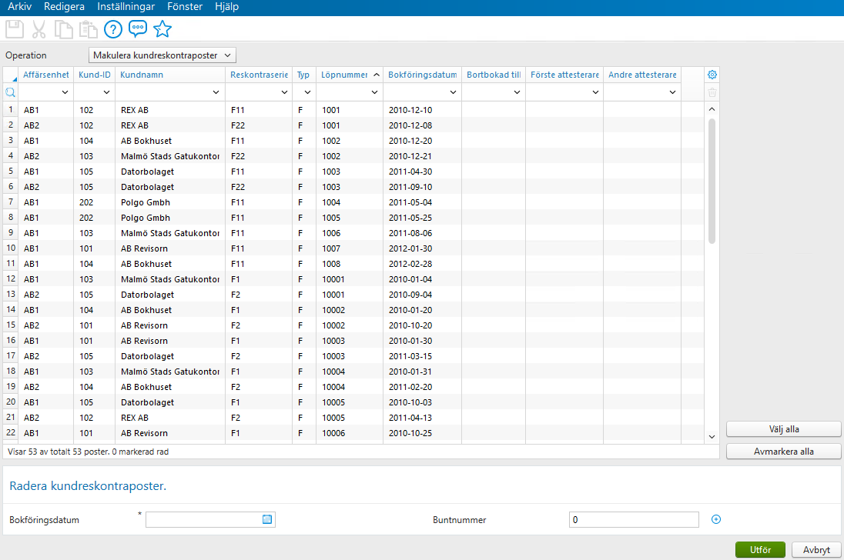Click the Save icon in the toolbar
The image size is (844, 560).
14,29
